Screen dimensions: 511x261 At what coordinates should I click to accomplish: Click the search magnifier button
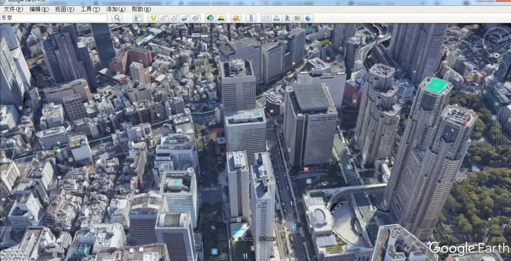coord(117,18)
